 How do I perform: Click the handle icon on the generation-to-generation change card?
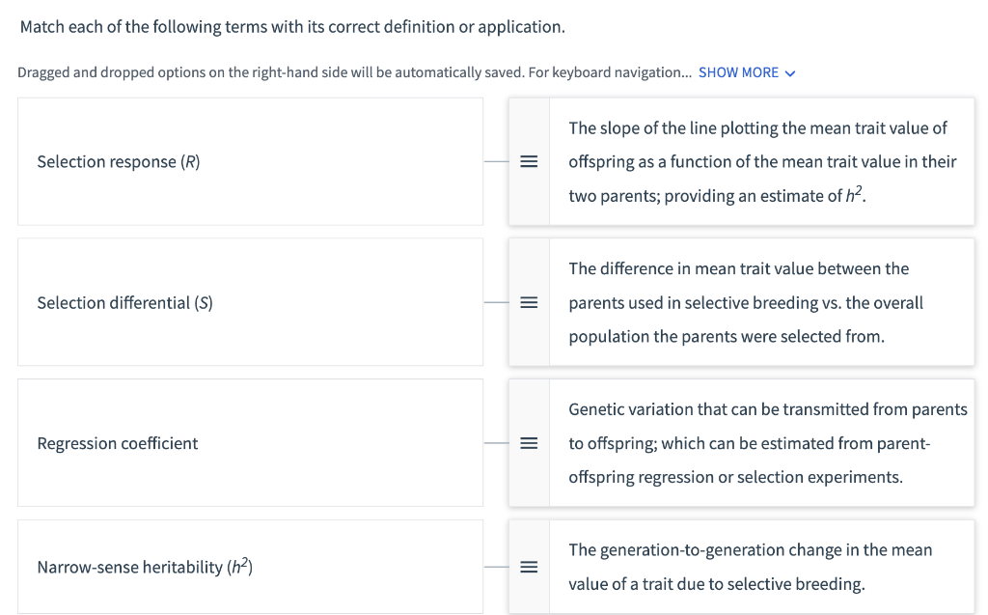point(529,567)
